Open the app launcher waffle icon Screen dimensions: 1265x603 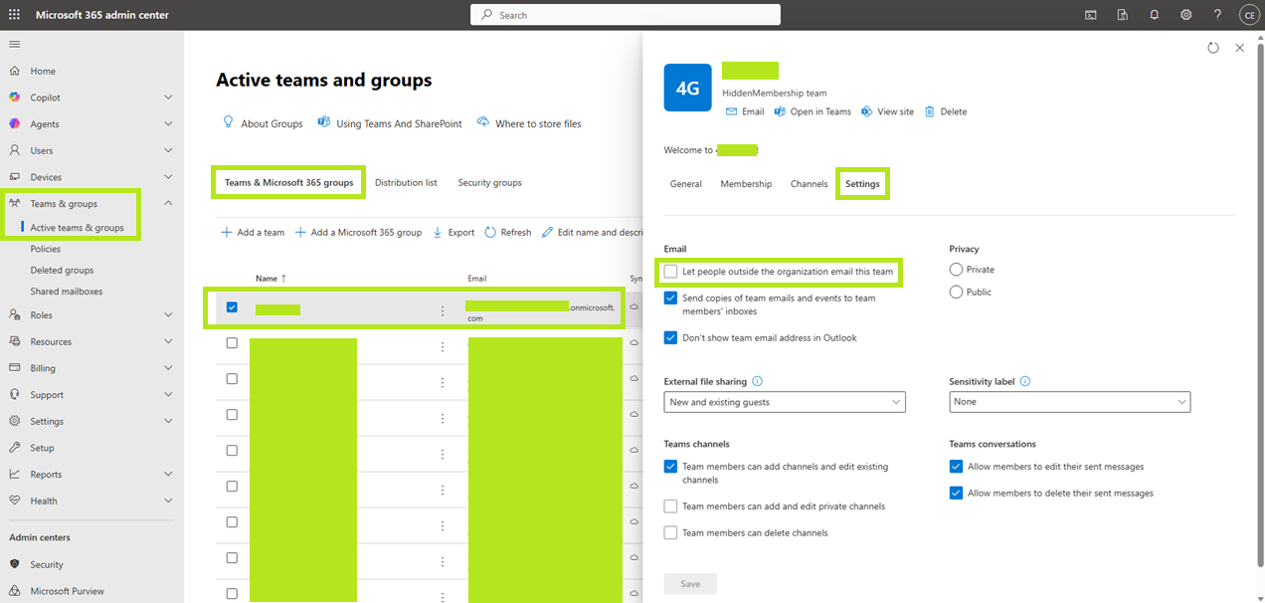click(14, 15)
